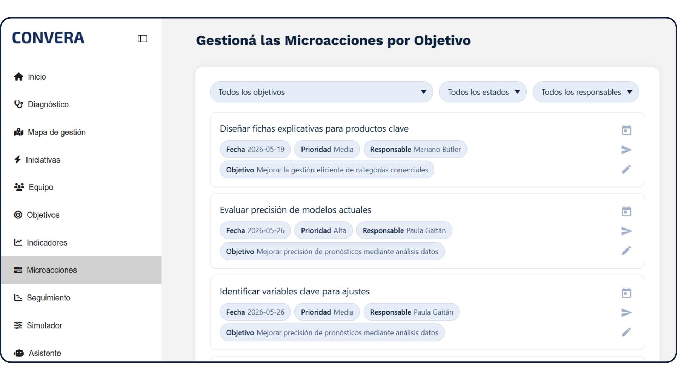Click the stethoscope icon for Diagnóstico
The image size is (677, 380).
pyautogui.click(x=18, y=104)
